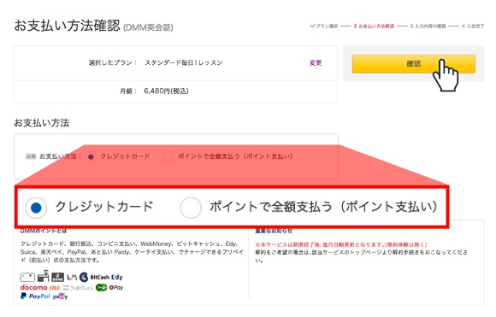Click the WebMoney WM logo

coord(72,277)
